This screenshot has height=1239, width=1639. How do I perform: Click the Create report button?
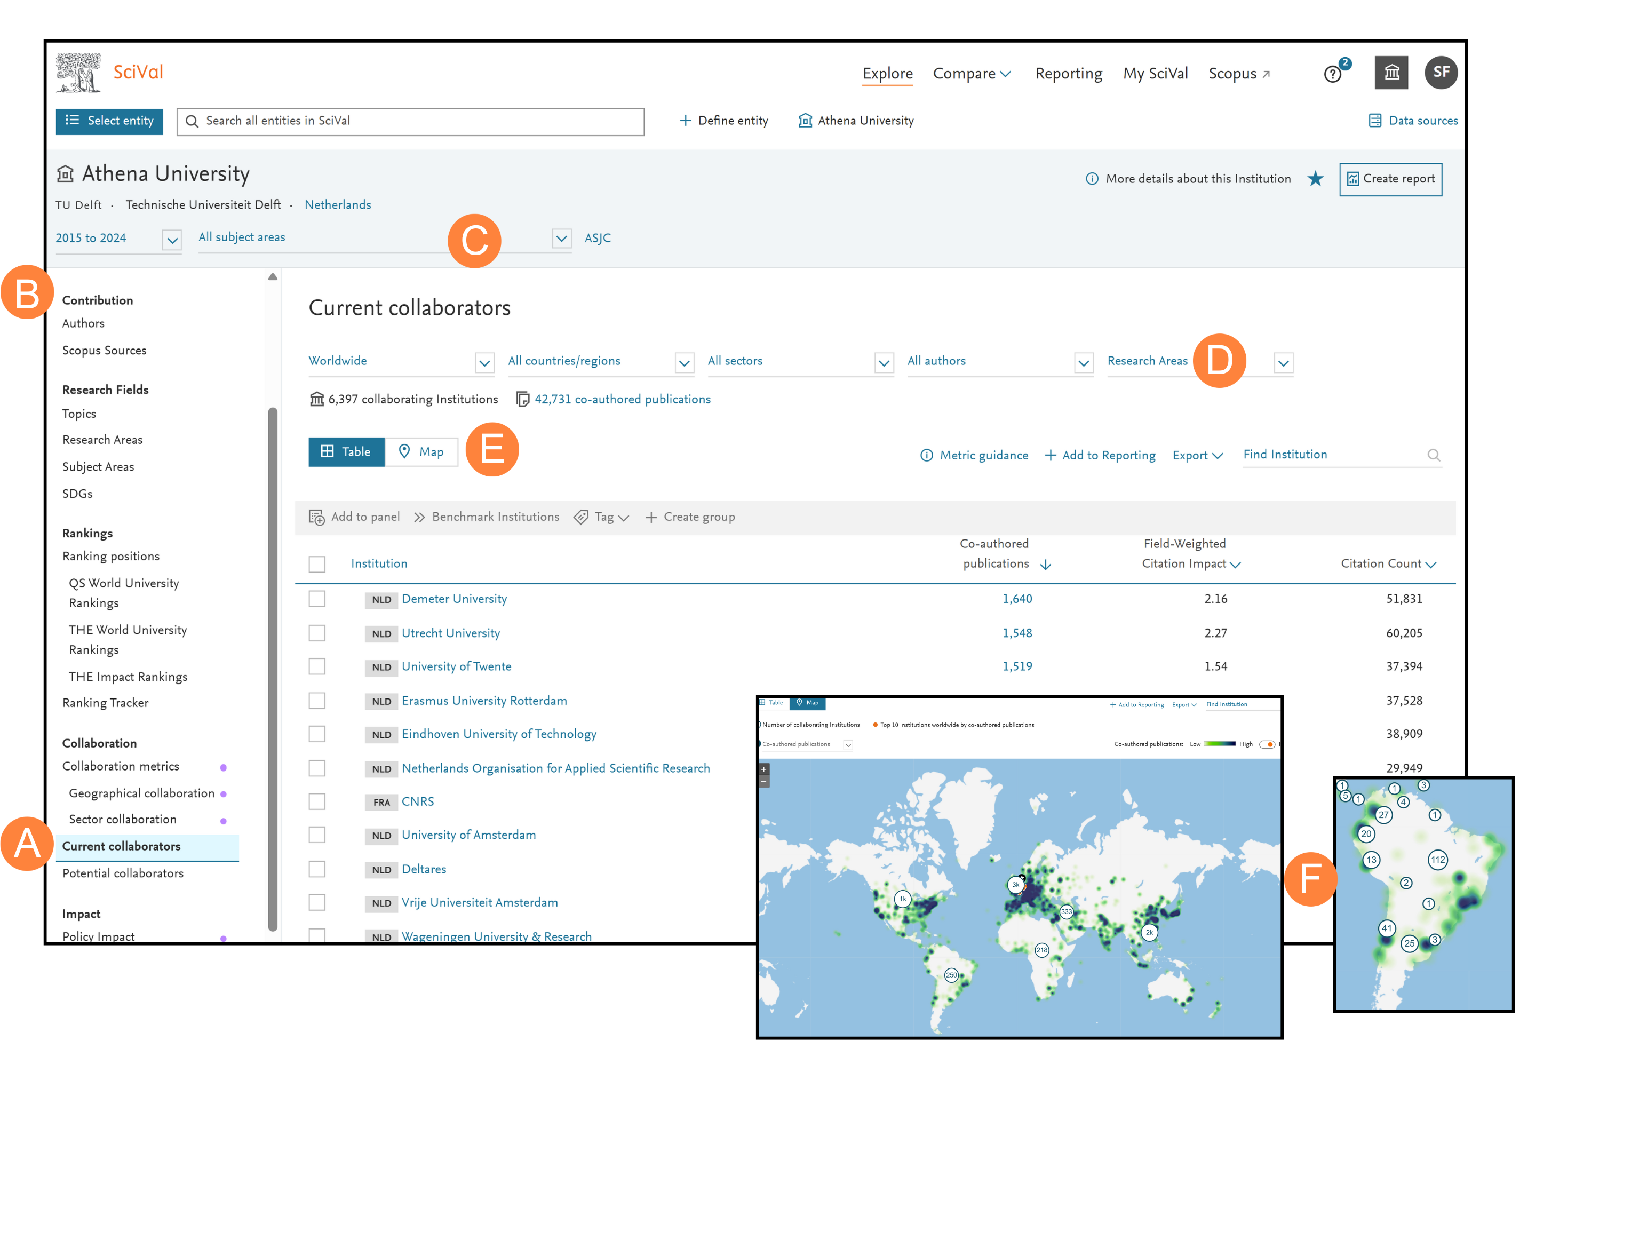pyautogui.click(x=1391, y=179)
